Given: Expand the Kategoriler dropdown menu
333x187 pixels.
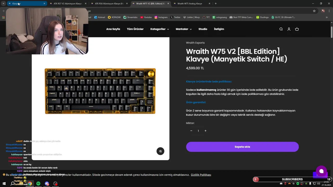Looking at the screenshot, I should point(159,29).
